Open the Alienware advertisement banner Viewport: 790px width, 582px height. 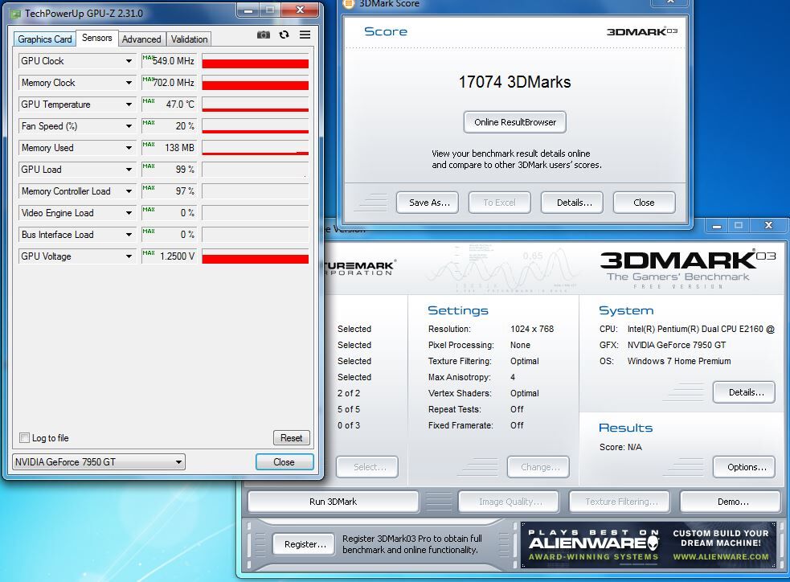648,545
